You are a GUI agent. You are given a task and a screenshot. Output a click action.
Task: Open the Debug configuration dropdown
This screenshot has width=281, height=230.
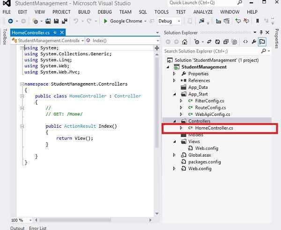[179, 21]
